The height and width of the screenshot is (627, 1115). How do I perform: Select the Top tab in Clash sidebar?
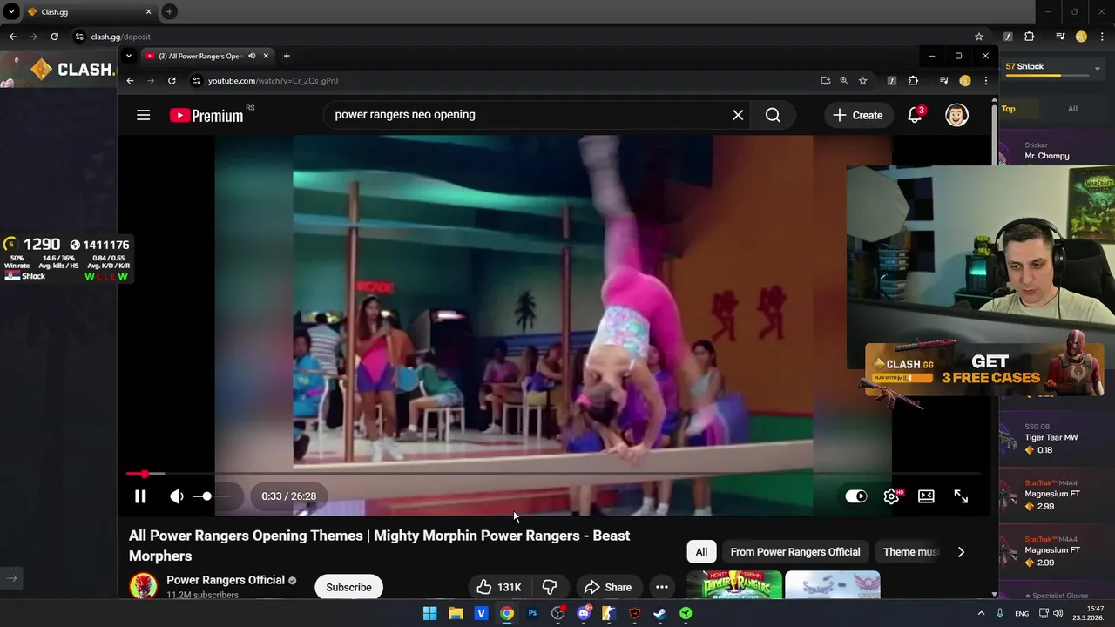(x=1009, y=109)
